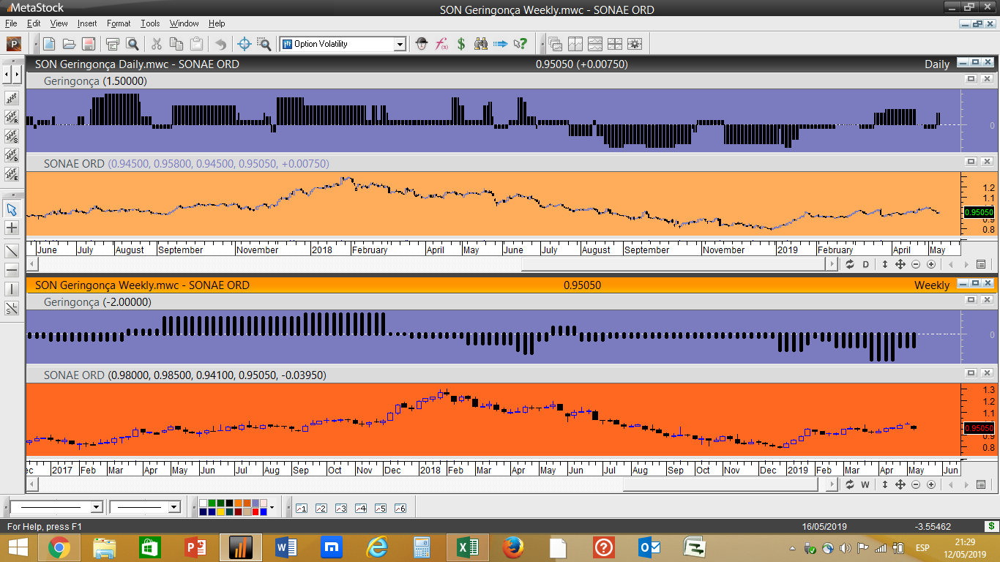Open the Insert menu
1000x562 pixels.
point(87,23)
